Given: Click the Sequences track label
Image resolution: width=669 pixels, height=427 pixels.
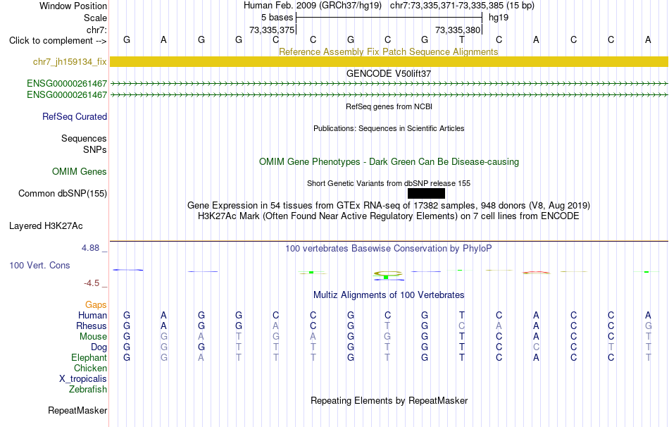Looking at the screenshot, I should pyautogui.click(x=84, y=138).
